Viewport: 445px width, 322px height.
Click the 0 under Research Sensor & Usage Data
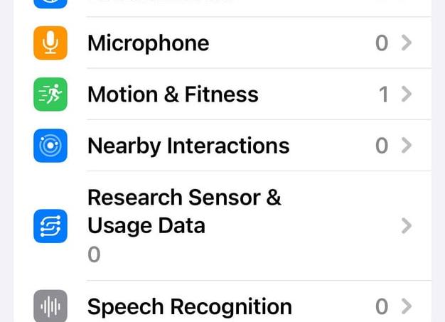coord(94,254)
